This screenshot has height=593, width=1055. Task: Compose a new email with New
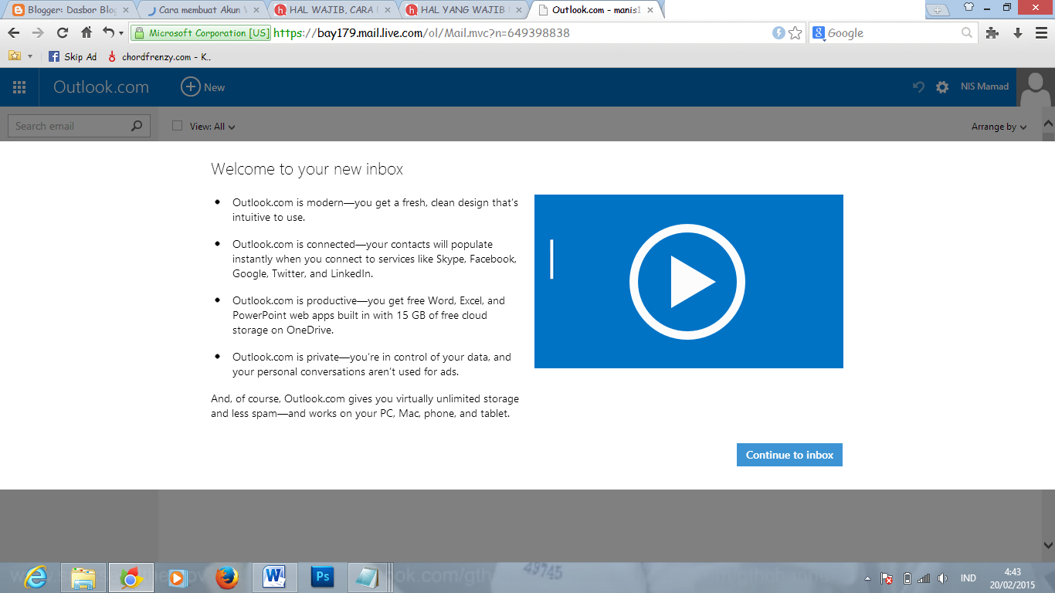click(203, 87)
